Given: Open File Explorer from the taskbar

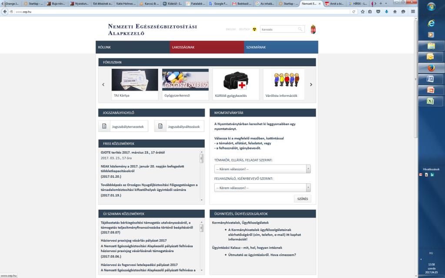Looking at the screenshot, I should tap(431, 46).
